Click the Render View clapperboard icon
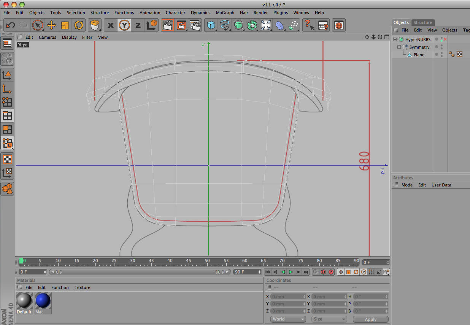Image resolution: width=470 pixels, height=325 pixels. point(167,25)
